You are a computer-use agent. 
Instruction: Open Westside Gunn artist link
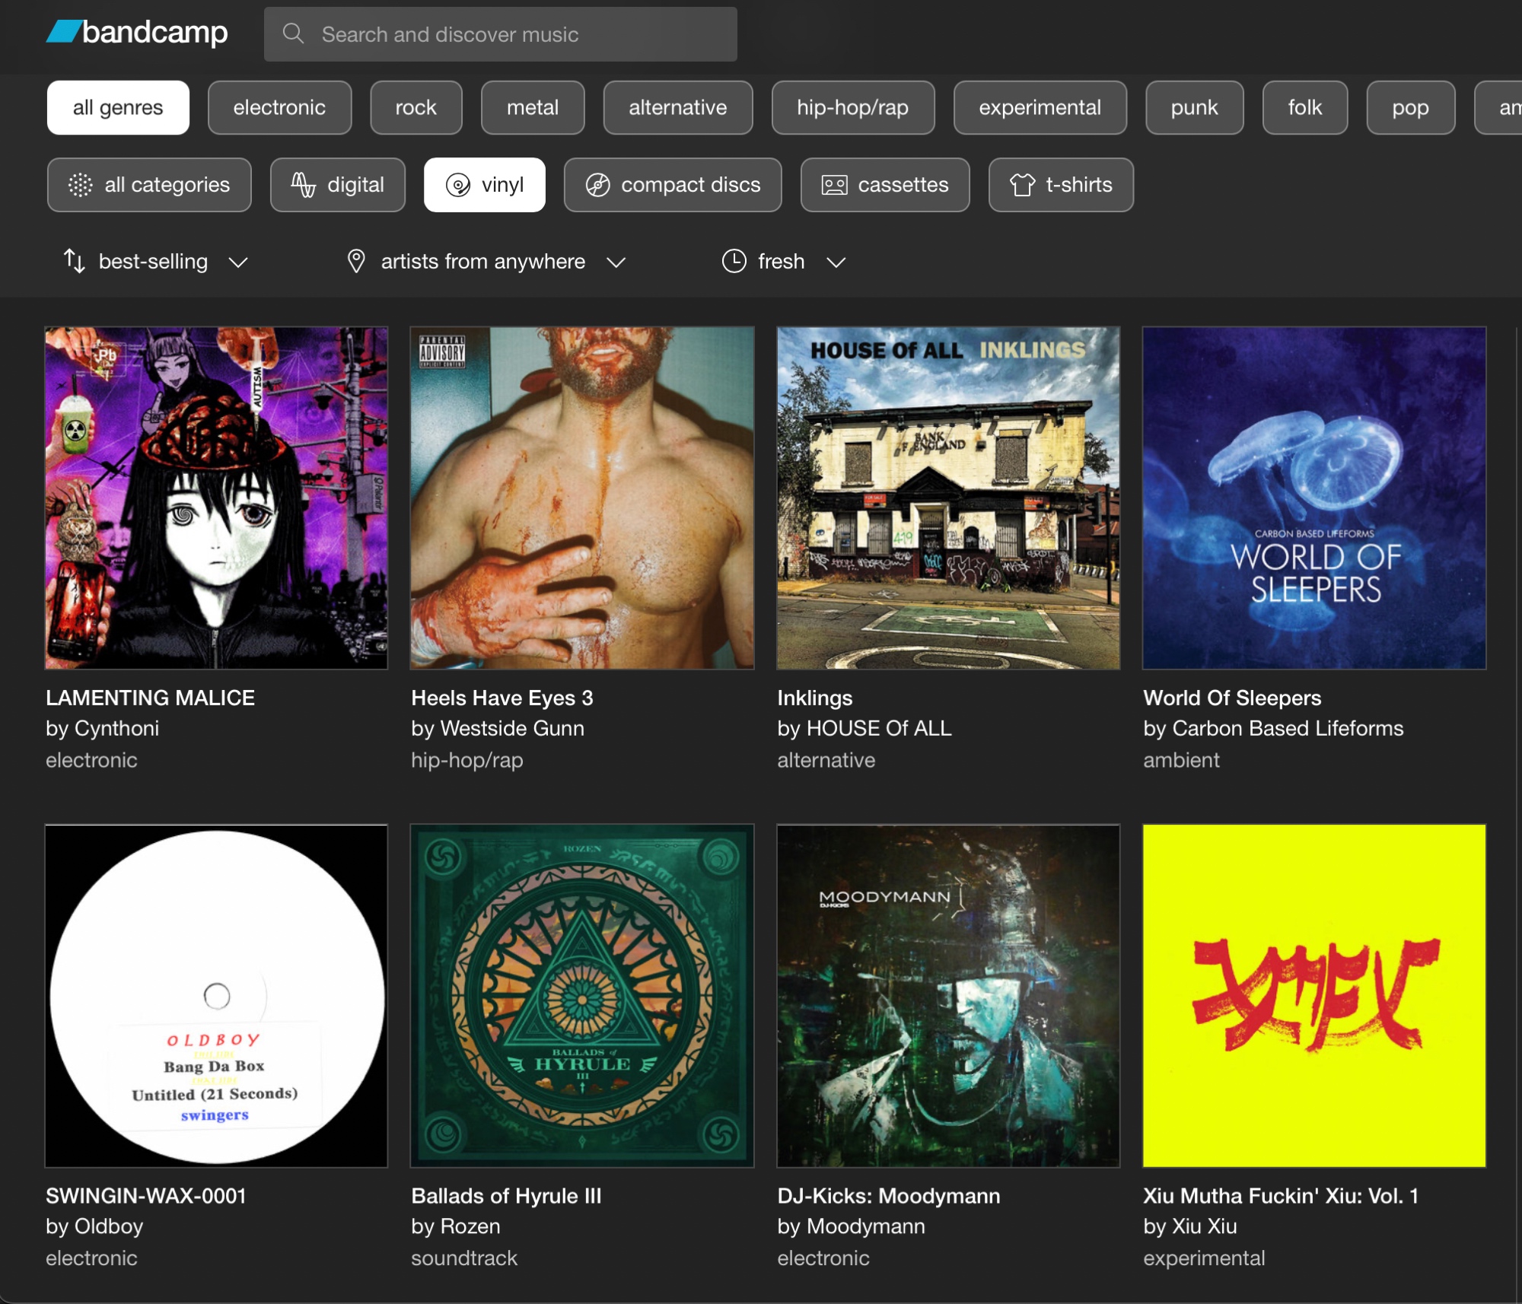[x=512, y=728]
